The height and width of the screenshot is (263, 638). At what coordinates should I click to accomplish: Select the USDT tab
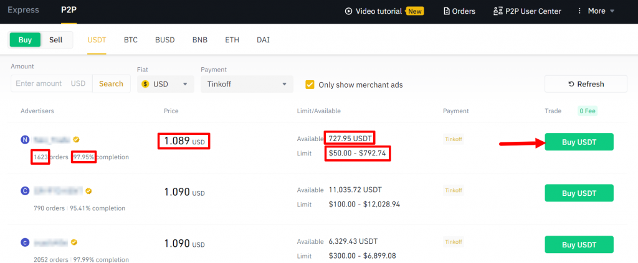coord(97,40)
